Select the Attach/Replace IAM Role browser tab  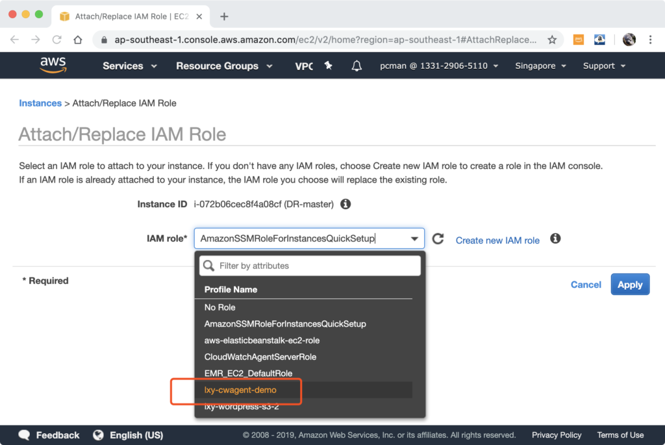click(x=131, y=16)
